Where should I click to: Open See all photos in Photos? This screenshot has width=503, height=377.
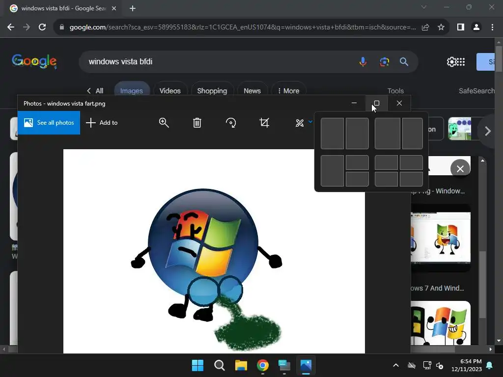click(x=49, y=123)
